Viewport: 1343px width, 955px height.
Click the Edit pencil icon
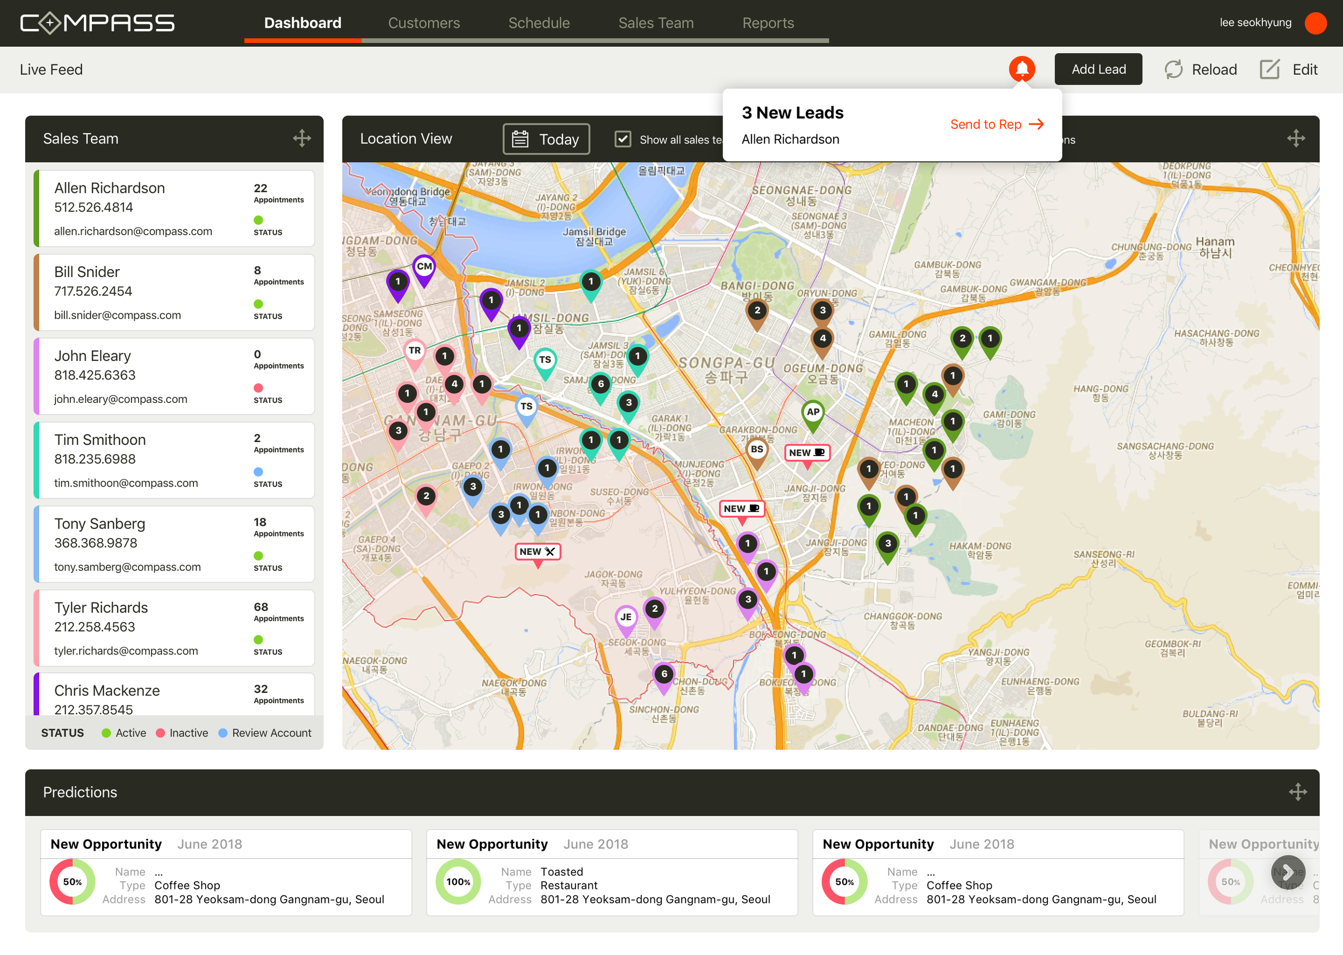click(1269, 69)
